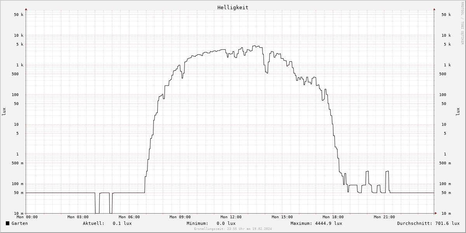
Task: Select the "Mon 03:00" time axis label
Action: coord(78,217)
